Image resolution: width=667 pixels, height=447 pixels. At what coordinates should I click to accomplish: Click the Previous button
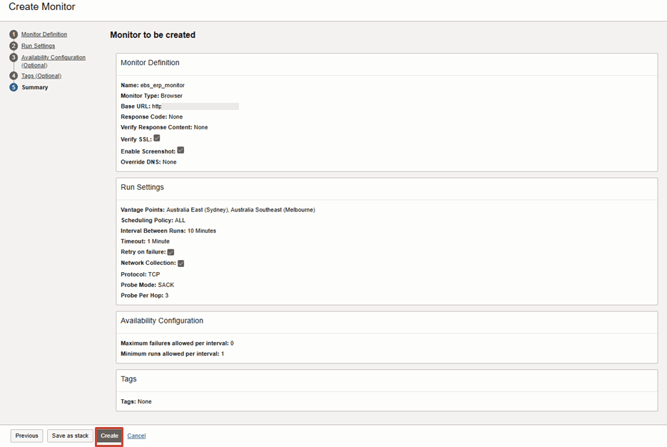coord(26,436)
